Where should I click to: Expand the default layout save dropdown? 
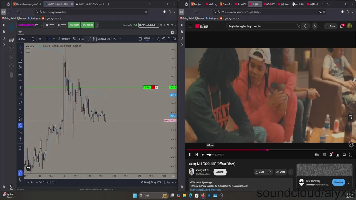pyautogui.click(x=153, y=39)
